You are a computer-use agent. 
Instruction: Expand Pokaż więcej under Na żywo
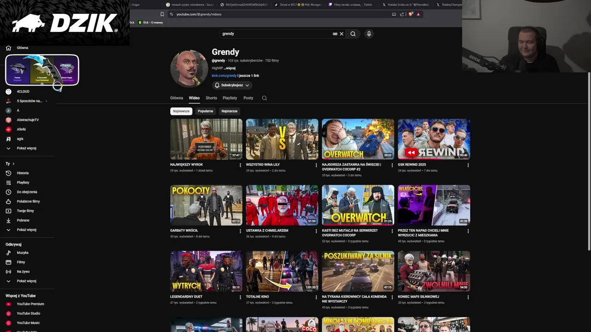click(22, 281)
